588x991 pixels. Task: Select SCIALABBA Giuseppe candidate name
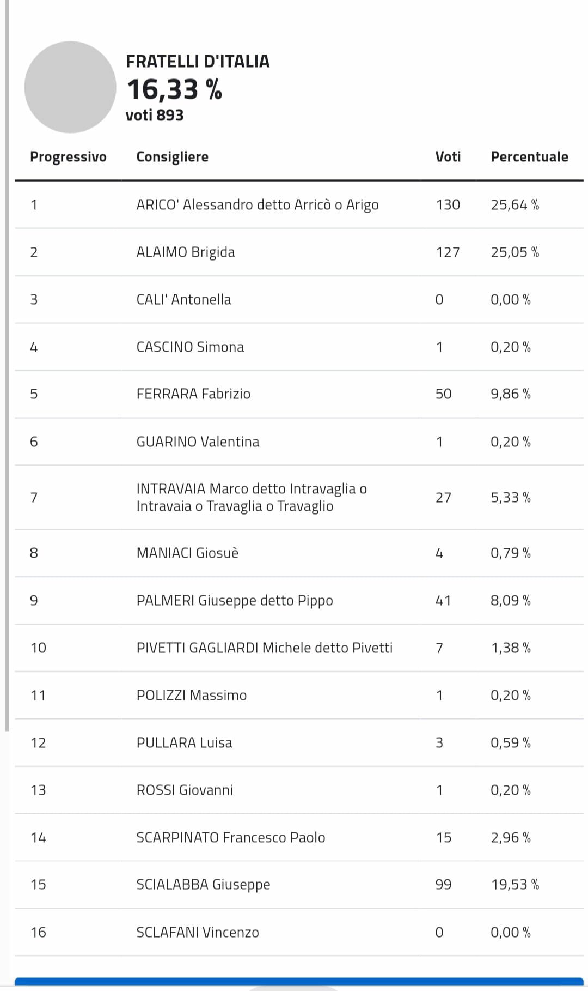coord(203,885)
